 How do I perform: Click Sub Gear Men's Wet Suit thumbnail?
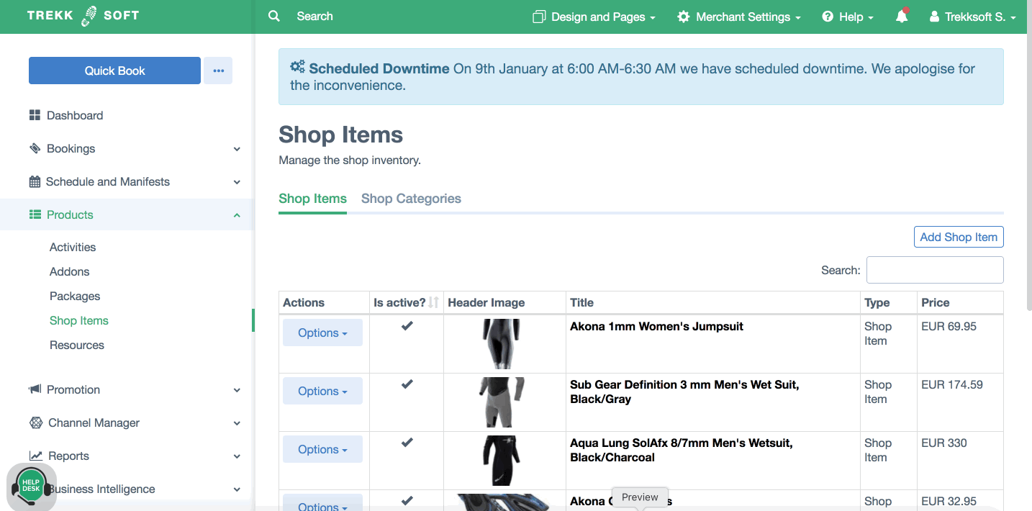pos(501,402)
